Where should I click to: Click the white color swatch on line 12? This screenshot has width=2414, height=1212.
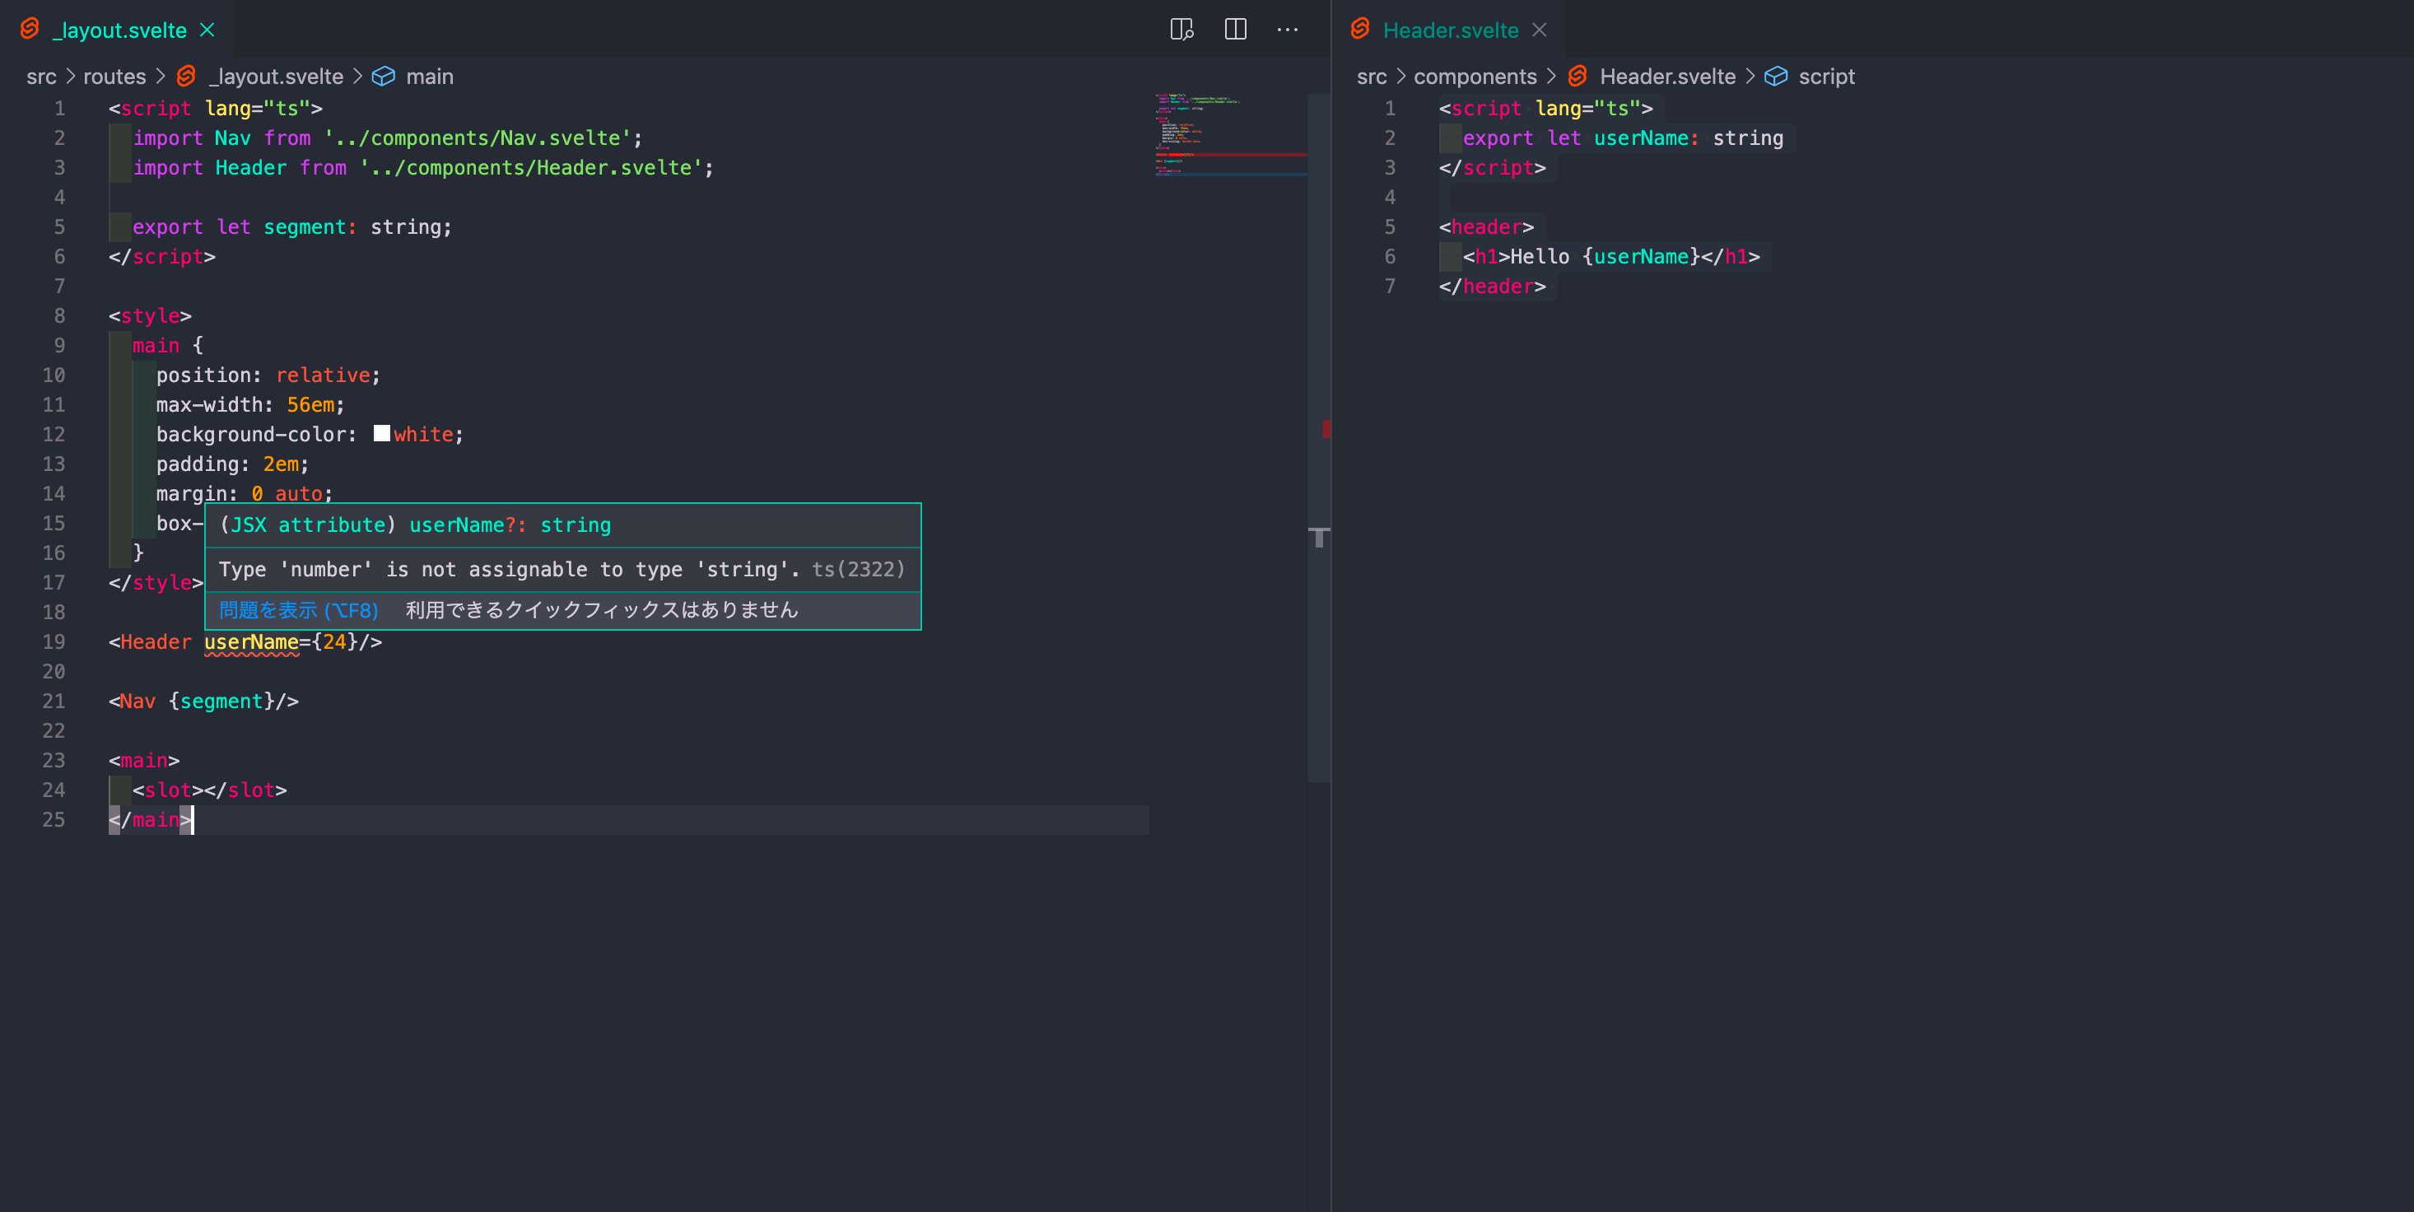pyautogui.click(x=381, y=433)
